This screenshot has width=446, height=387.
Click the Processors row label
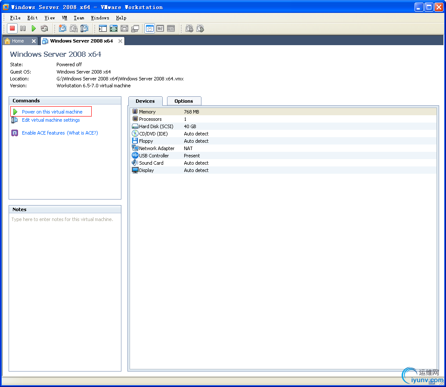pyautogui.click(x=150, y=119)
